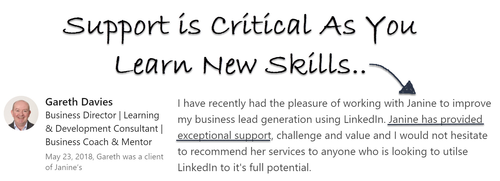This screenshot has width=500, height=181.
Task: Click the 'Learn New Skills..' heading line
Action: pos(241,64)
